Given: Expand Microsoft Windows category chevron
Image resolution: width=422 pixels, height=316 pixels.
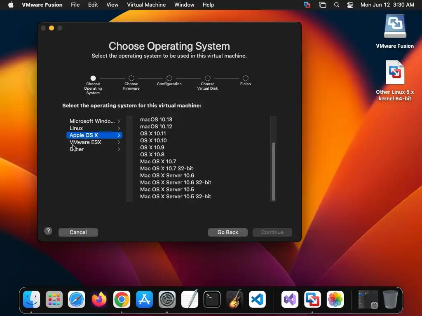Looking at the screenshot, I should [x=119, y=121].
